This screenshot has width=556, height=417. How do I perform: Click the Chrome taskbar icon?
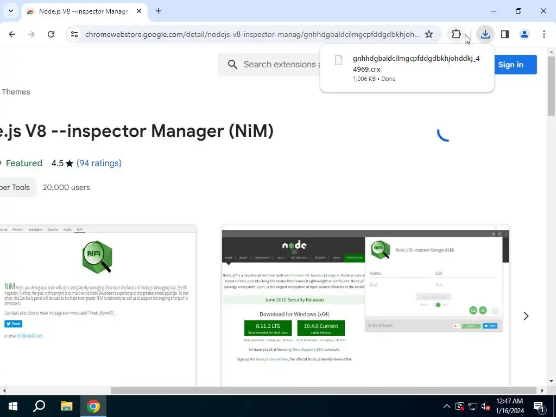pyautogui.click(x=93, y=406)
